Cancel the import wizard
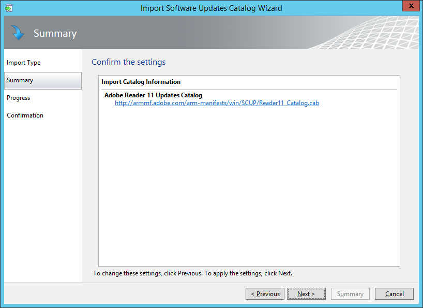Image resolution: width=423 pixels, height=308 pixels. [x=394, y=294]
